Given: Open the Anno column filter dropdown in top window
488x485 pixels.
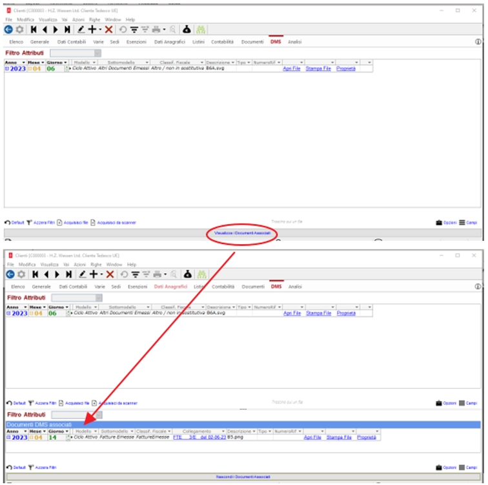Looking at the screenshot, I should (x=23, y=63).
